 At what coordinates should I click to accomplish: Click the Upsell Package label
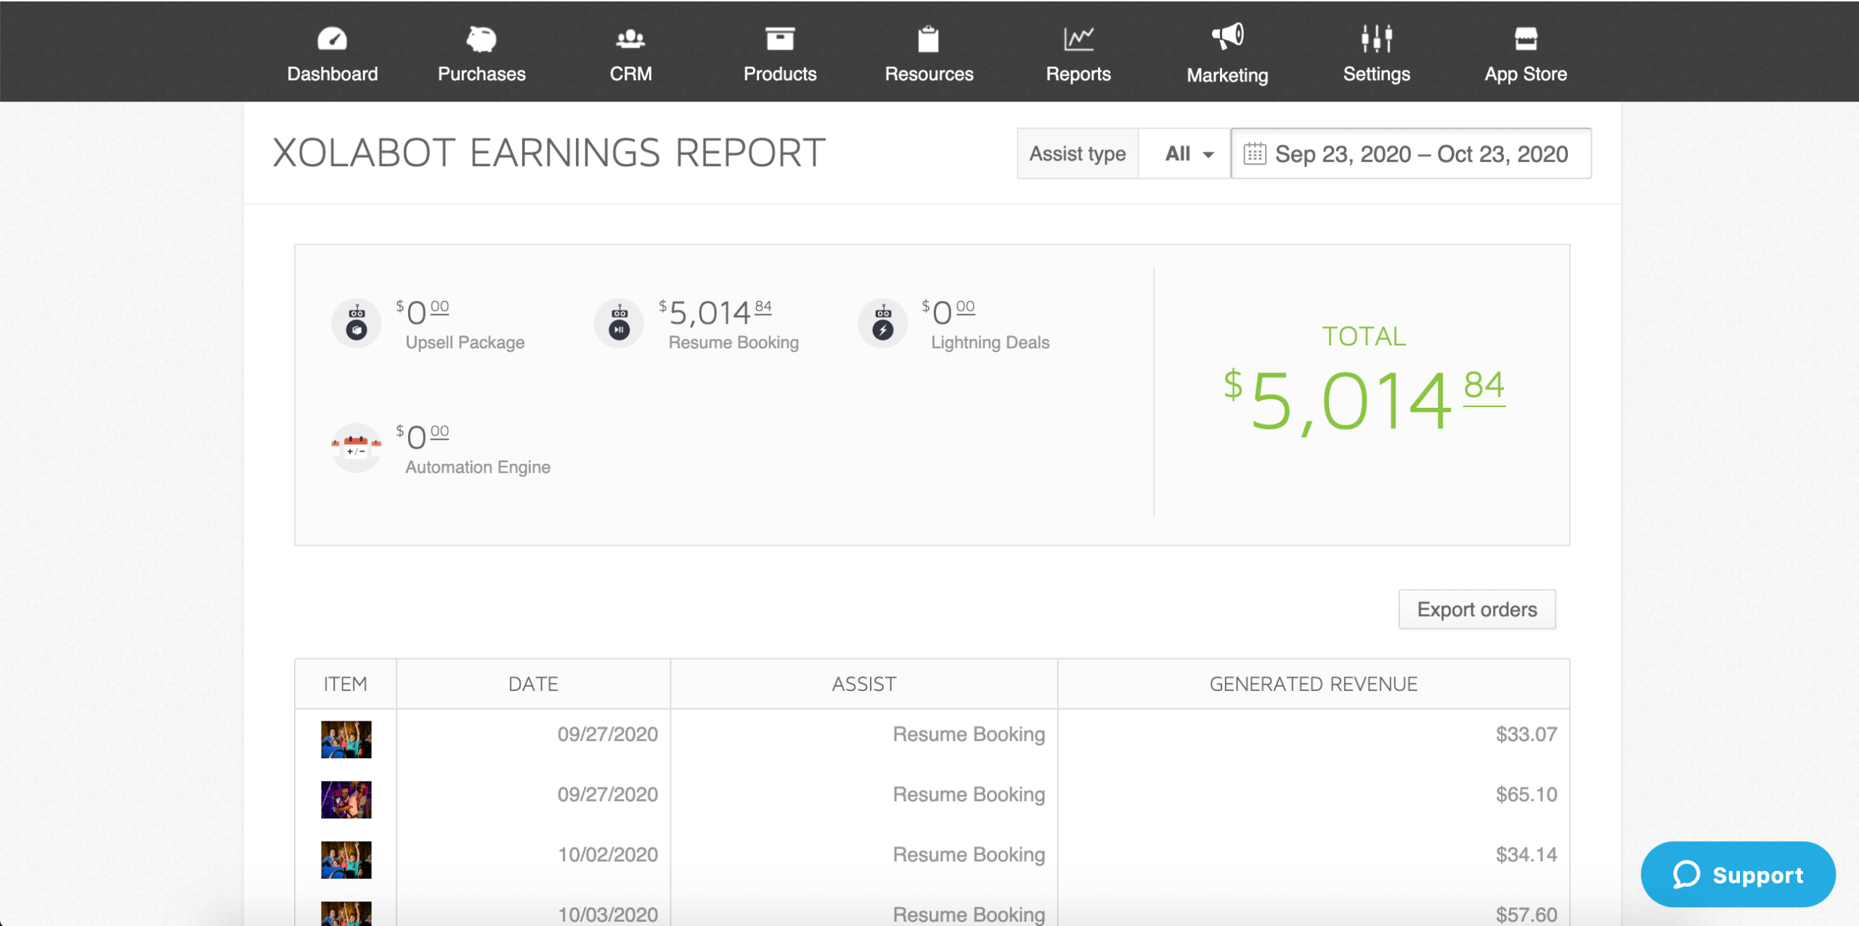(x=465, y=343)
